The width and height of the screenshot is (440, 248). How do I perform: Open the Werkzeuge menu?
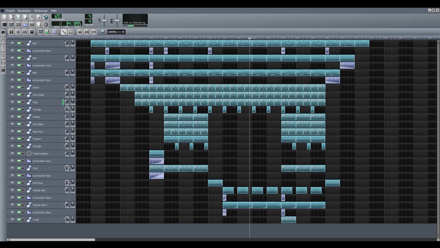click(x=41, y=11)
